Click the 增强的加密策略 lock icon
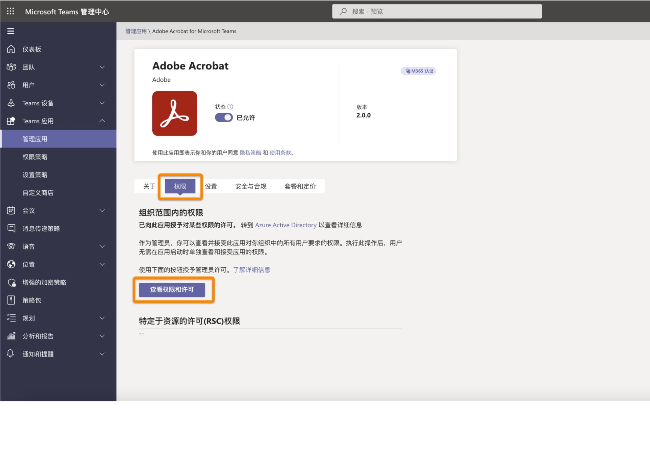Image resolution: width=650 pixels, height=455 pixels. tap(12, 282)
